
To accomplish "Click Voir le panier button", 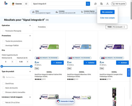I will (x=119, y=4).
